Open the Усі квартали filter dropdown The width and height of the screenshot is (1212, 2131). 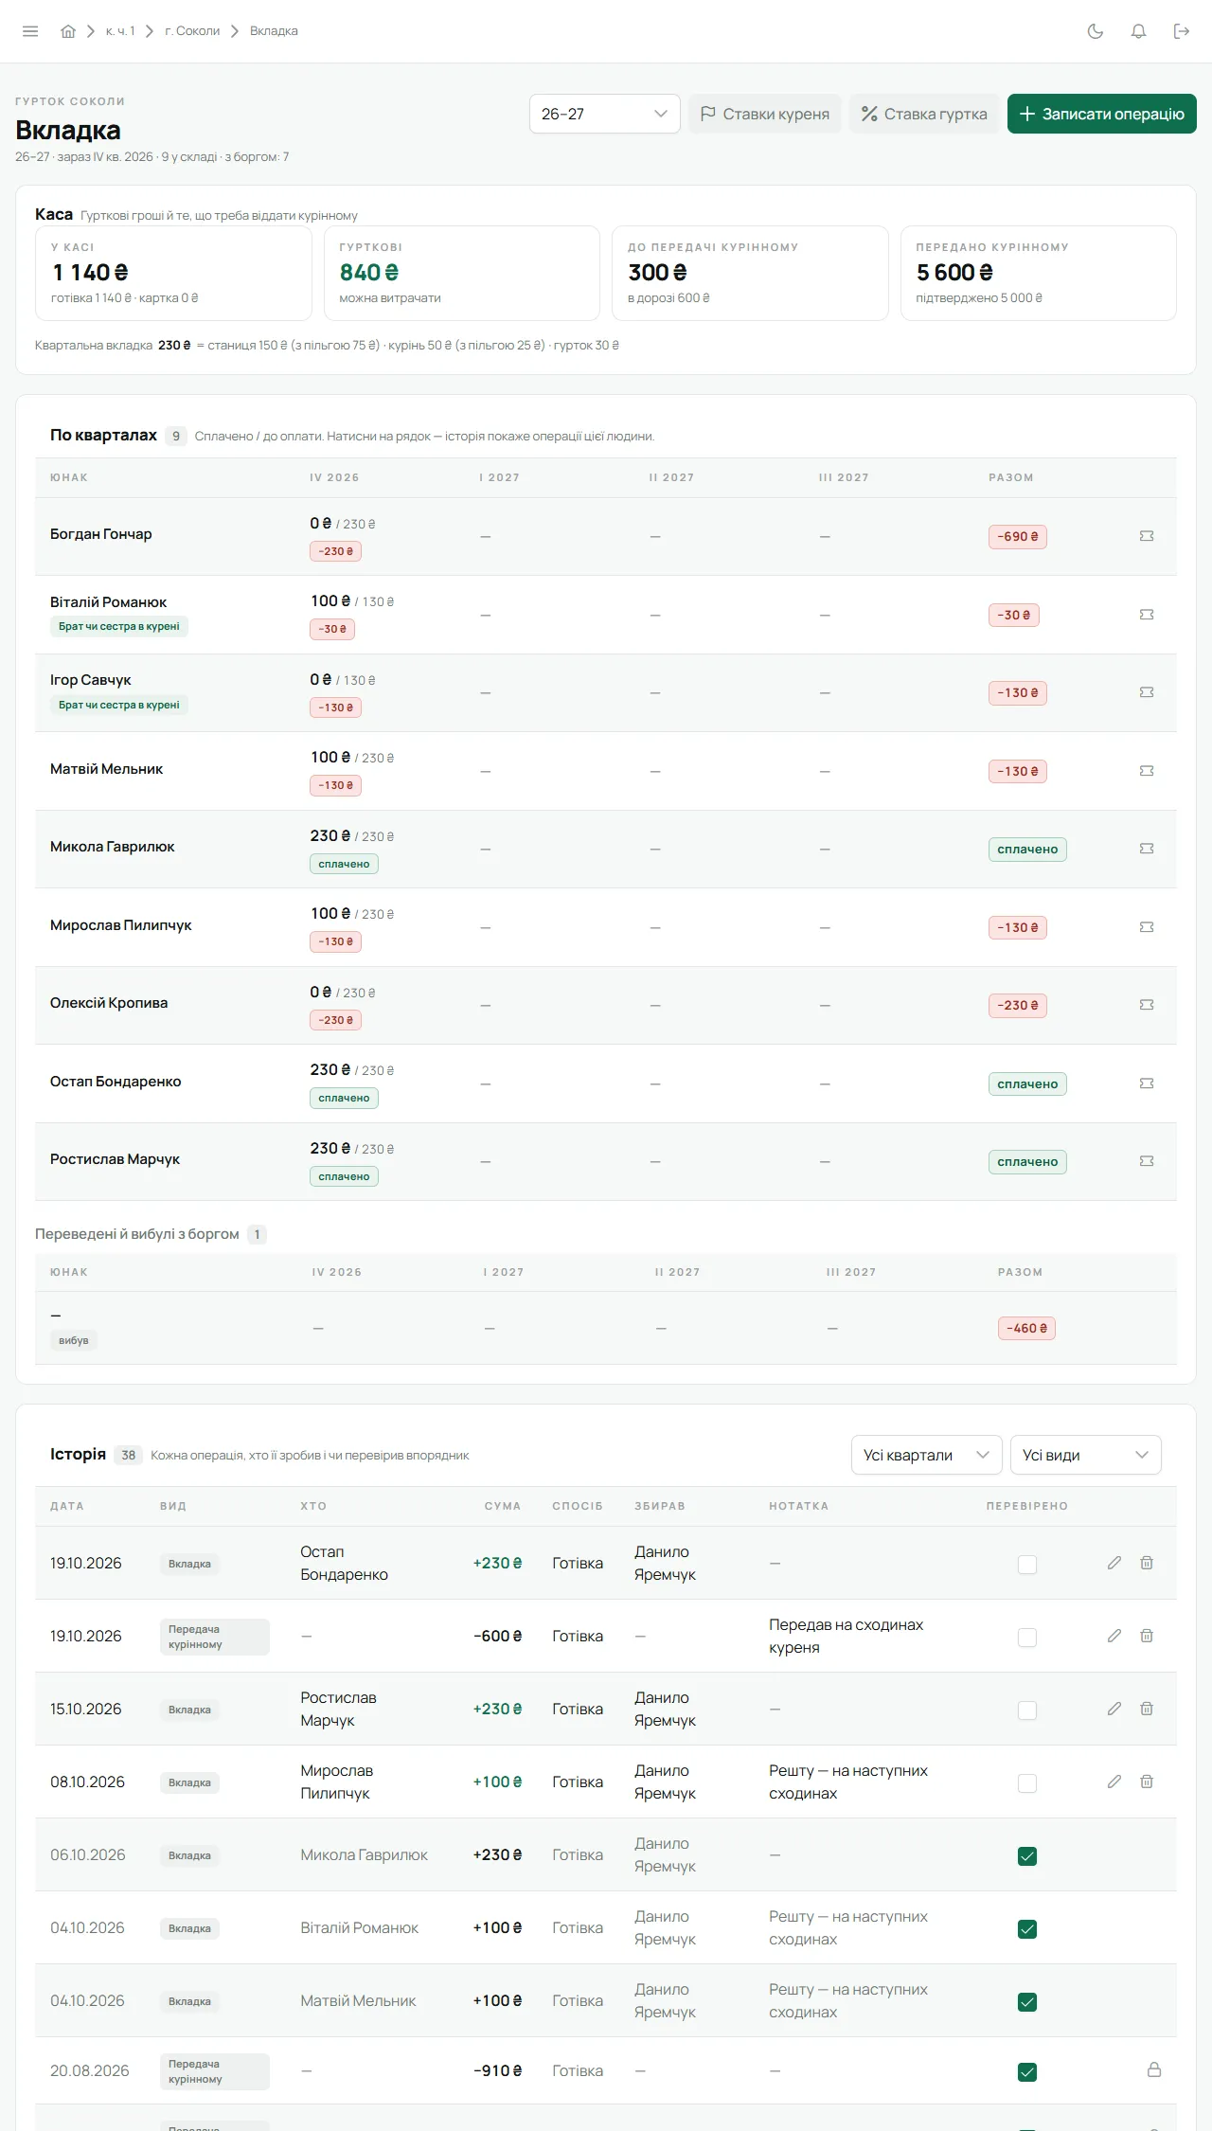click(927, 1455)
